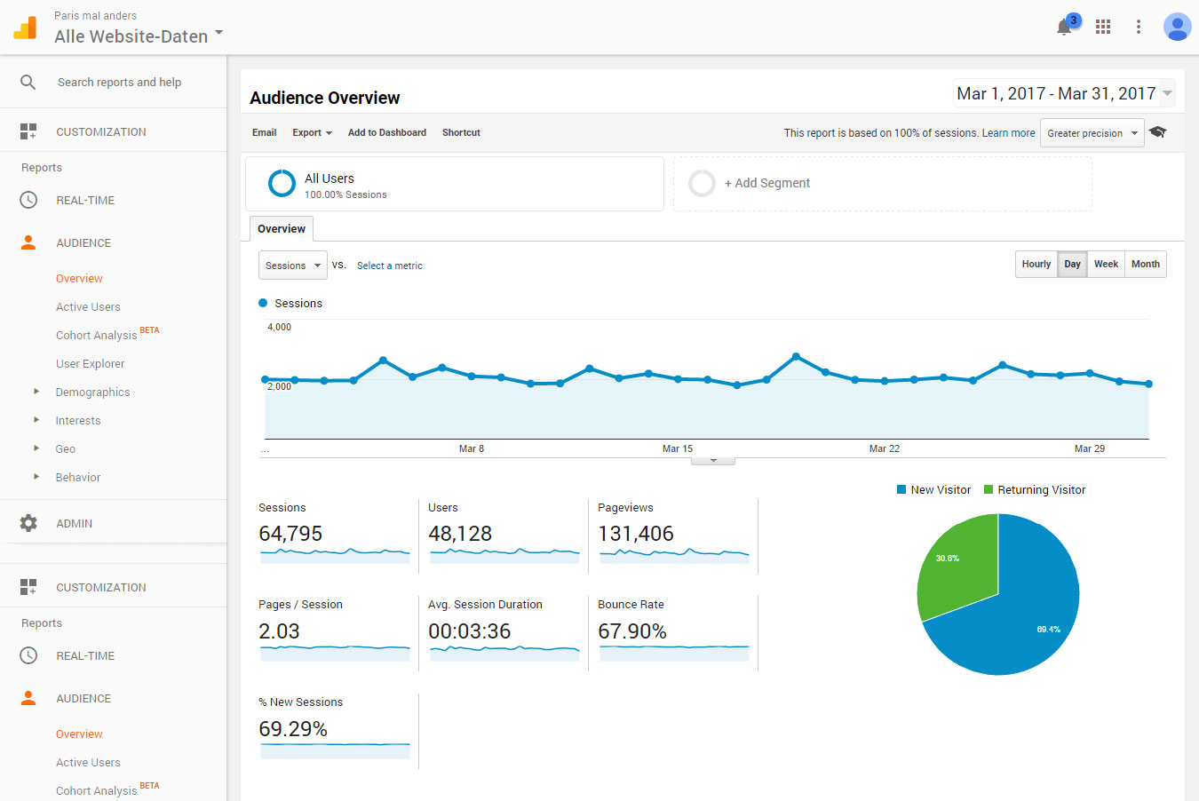Screen dimensions: 1199x801
Task: Click Add to Dashboard
Action: (387, 132)
